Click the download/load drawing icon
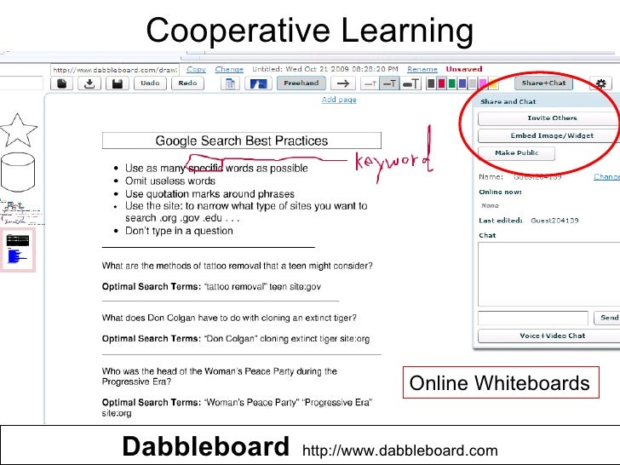Screen dimensions: 620x465 point(89,83)
